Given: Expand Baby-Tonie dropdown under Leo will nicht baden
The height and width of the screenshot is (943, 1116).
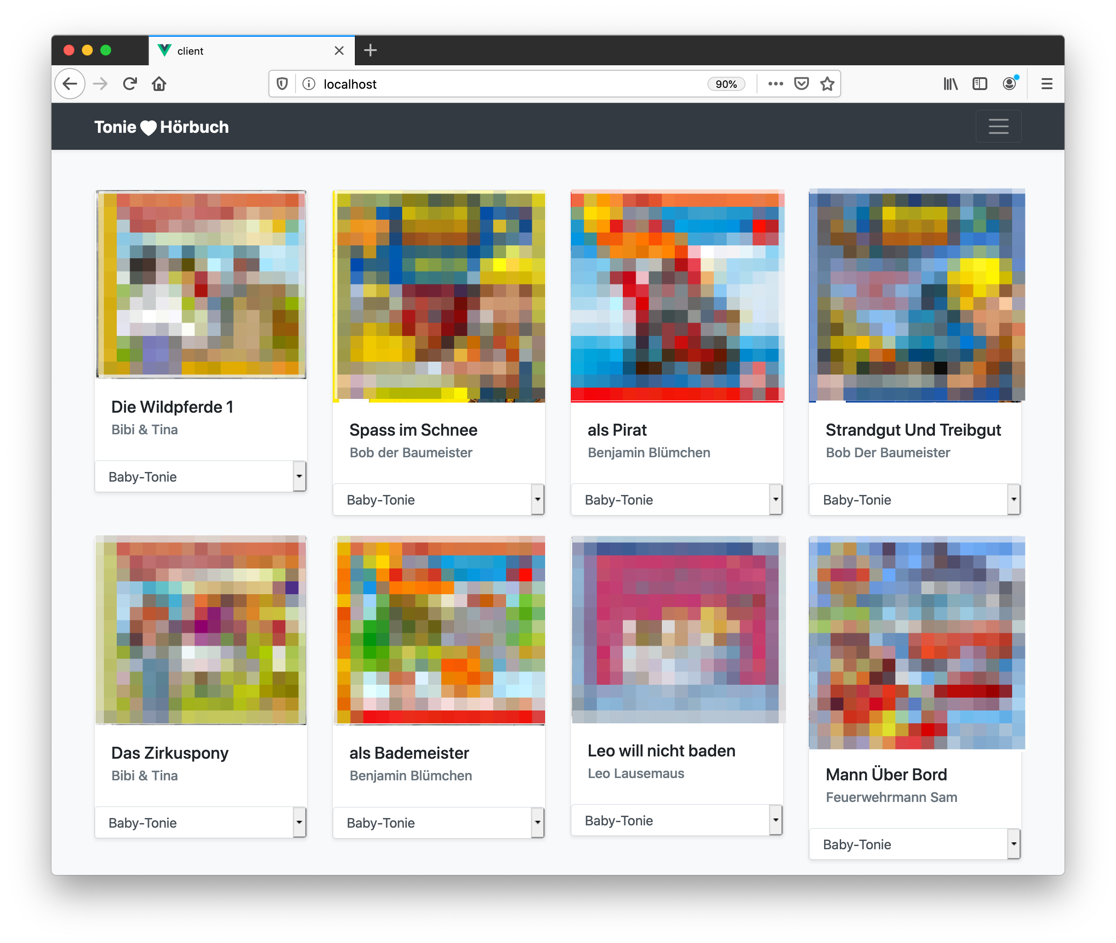Looking at the screenshot, I should coord(676,820).
